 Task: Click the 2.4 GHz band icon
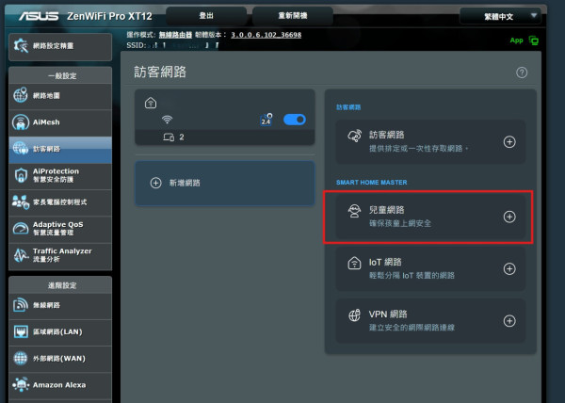tap(266, 120)
